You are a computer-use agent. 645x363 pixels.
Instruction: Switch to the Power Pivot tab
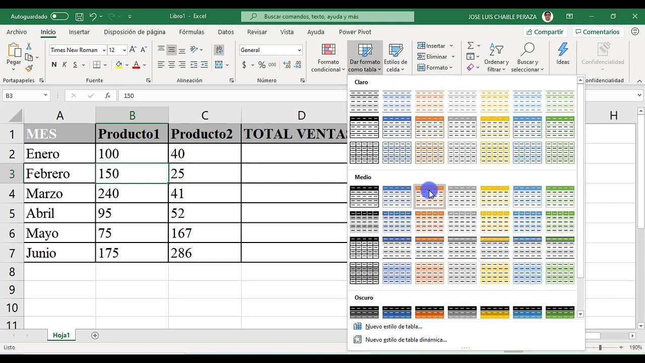[x=355, y=32]
